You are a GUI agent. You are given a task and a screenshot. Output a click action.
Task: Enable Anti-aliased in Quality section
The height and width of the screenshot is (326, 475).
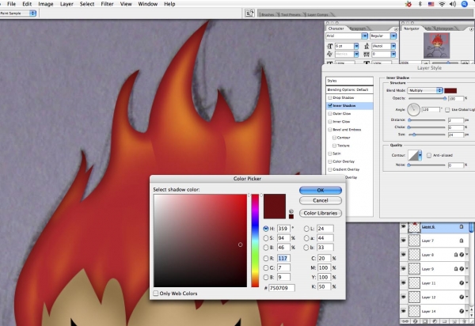[x=429, y=155]
